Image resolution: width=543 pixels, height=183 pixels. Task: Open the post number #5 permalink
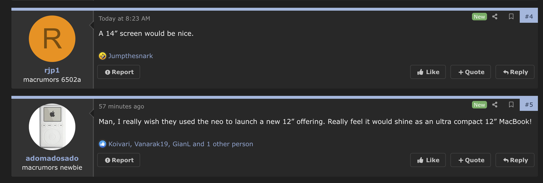[529, 105]
